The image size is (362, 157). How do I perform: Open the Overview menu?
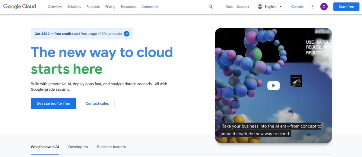55,7
